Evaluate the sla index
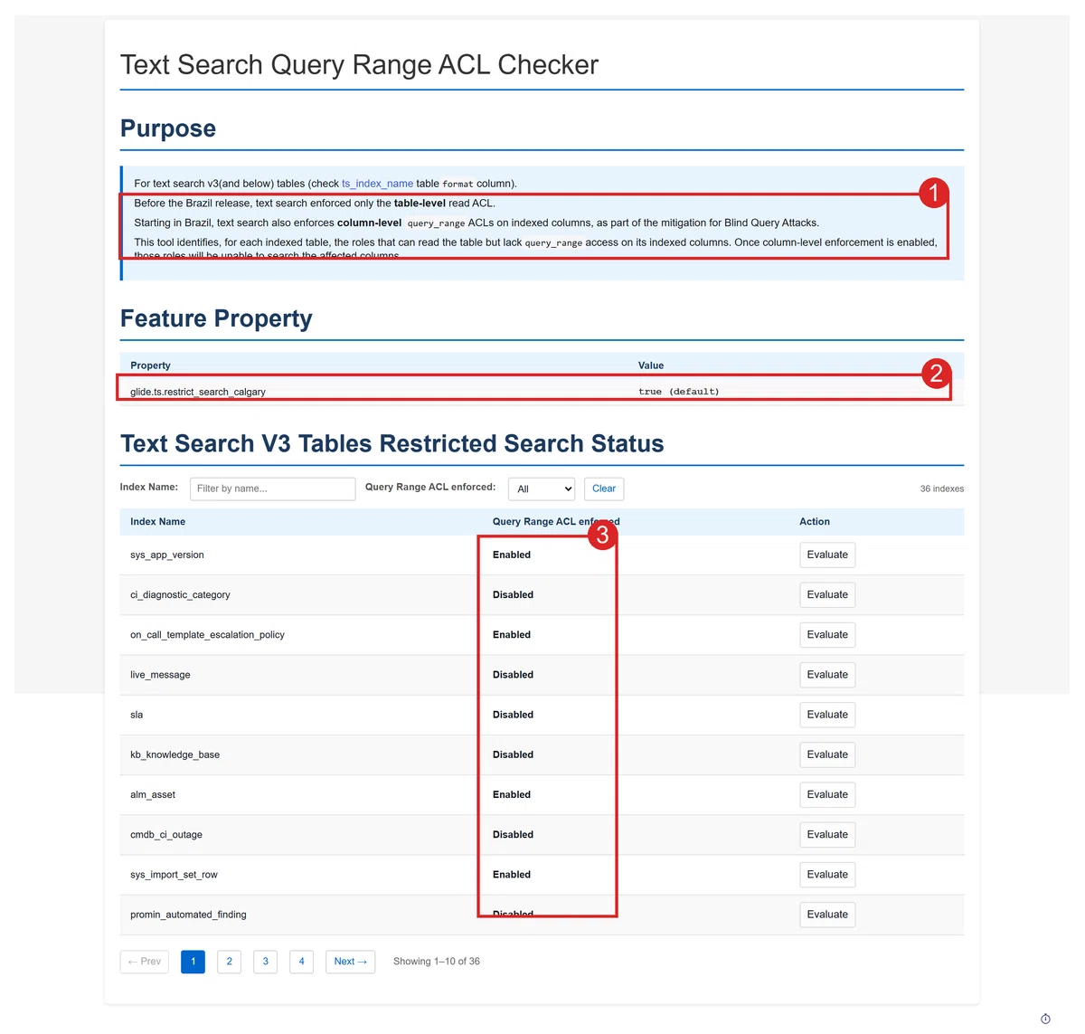This screenshot has width=1085, height=1034. click(827, 715)
